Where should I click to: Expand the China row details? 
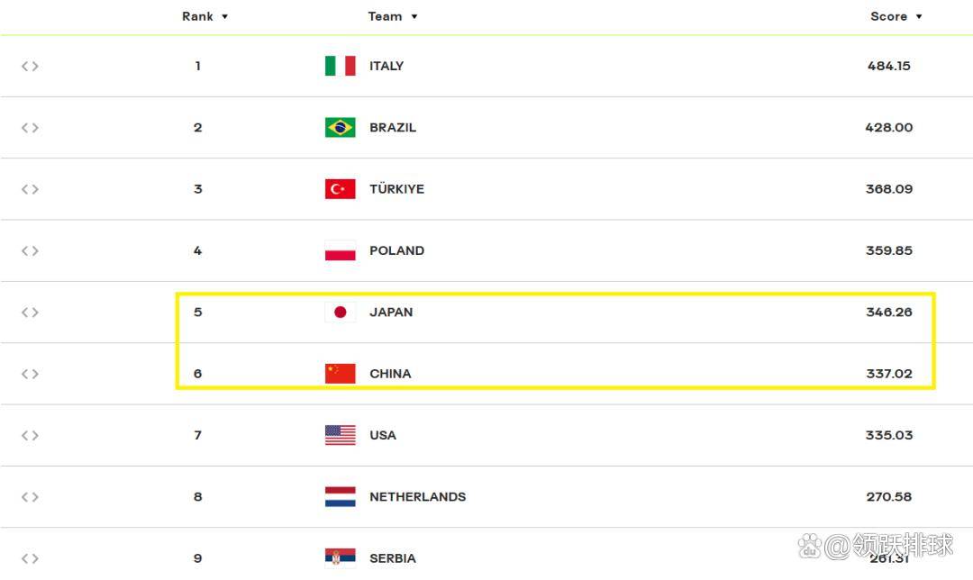coord(30,374)
